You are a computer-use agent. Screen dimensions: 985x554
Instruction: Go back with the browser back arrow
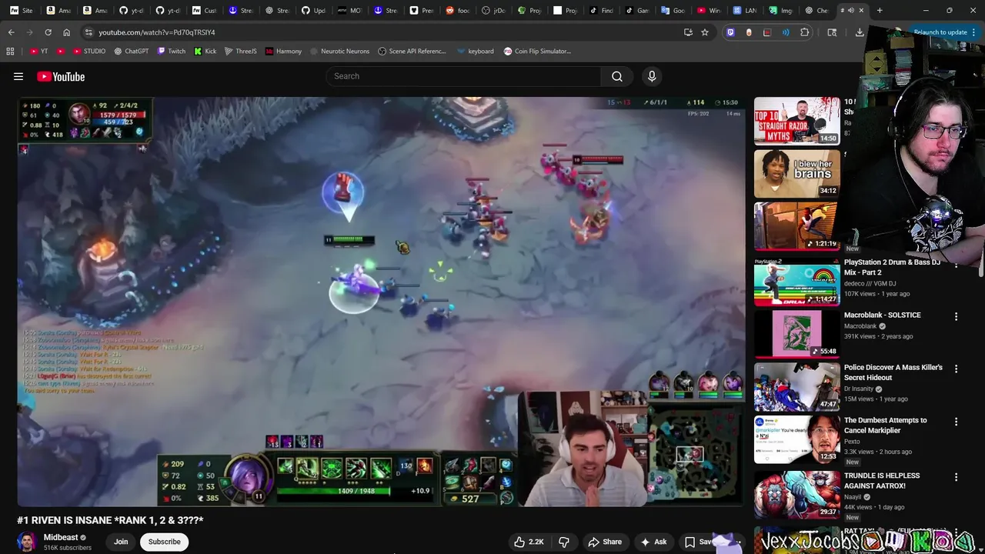click(11, 32)
